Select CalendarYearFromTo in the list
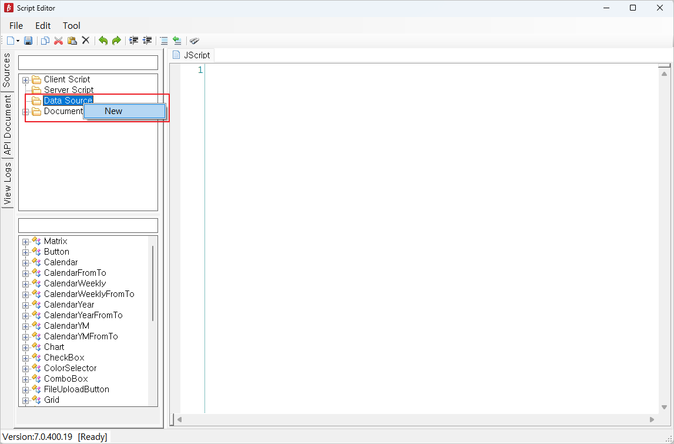 (83, 315)
